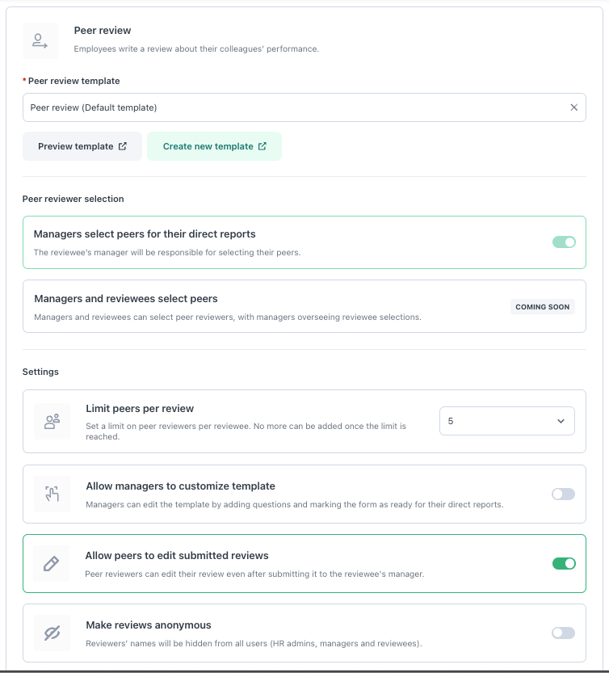The image size is (609, 673).
Task: Click external link icon on Preview template
Action: coord(123,147)
